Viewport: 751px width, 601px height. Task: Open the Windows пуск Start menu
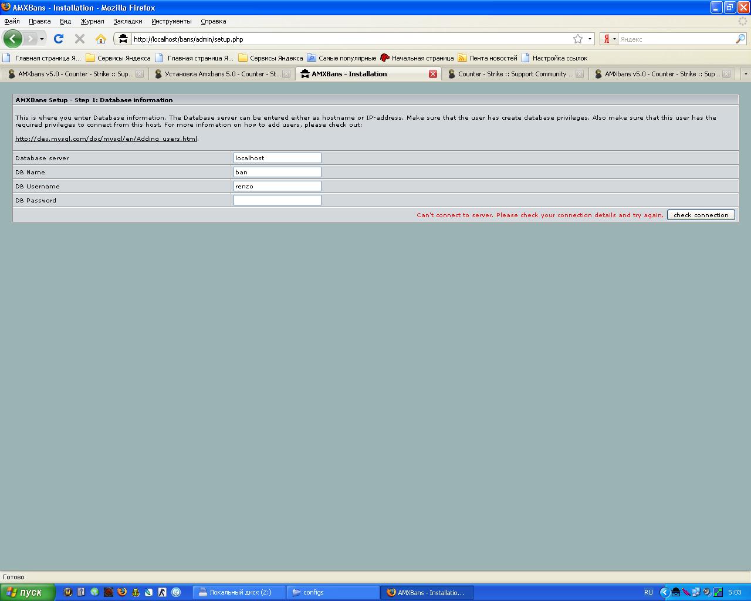(x=28, y=592)
